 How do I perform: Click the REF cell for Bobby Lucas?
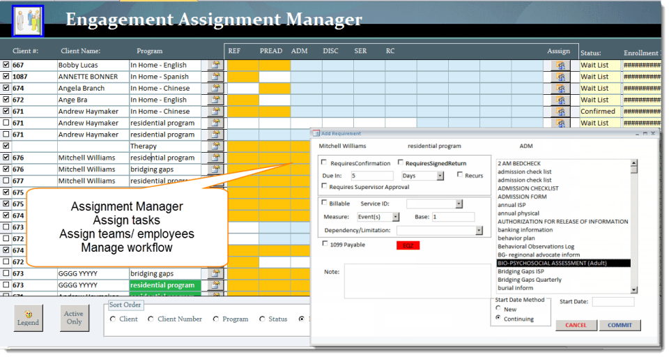[243, 65]
